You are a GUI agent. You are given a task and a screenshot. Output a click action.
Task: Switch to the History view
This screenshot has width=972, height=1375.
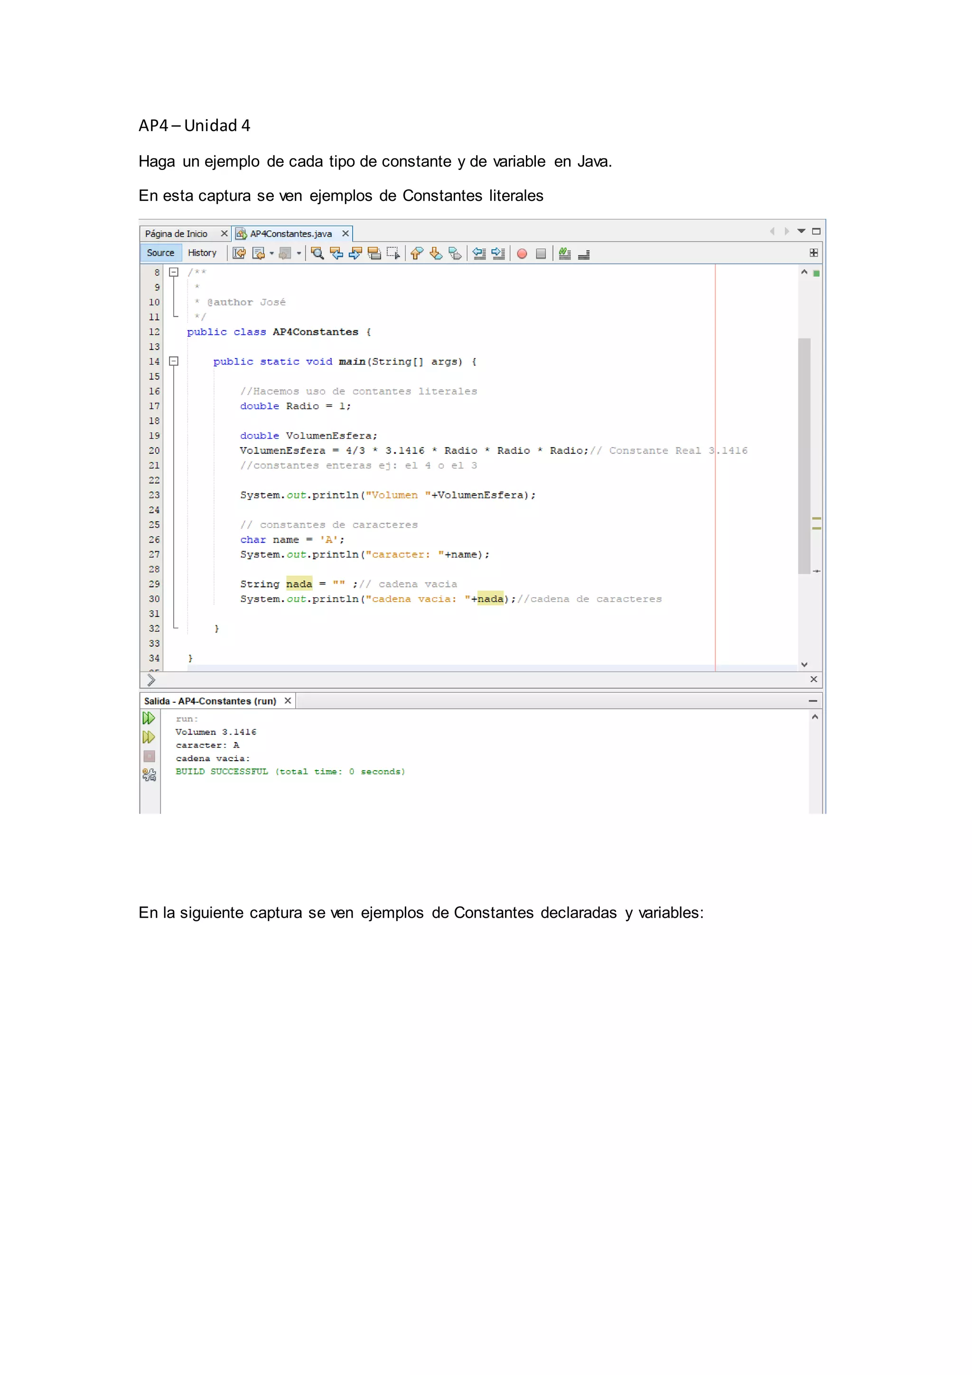pyautogui.click(x=202, y=253)
